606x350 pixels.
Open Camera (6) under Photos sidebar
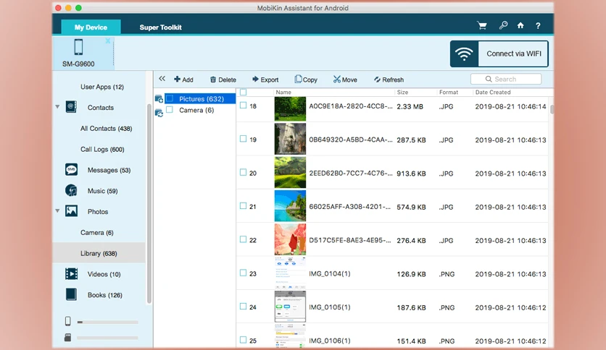coord(97,232)
